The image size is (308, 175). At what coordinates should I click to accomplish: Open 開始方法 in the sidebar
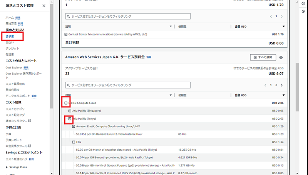pyautogui.click(x=11, y=23)
